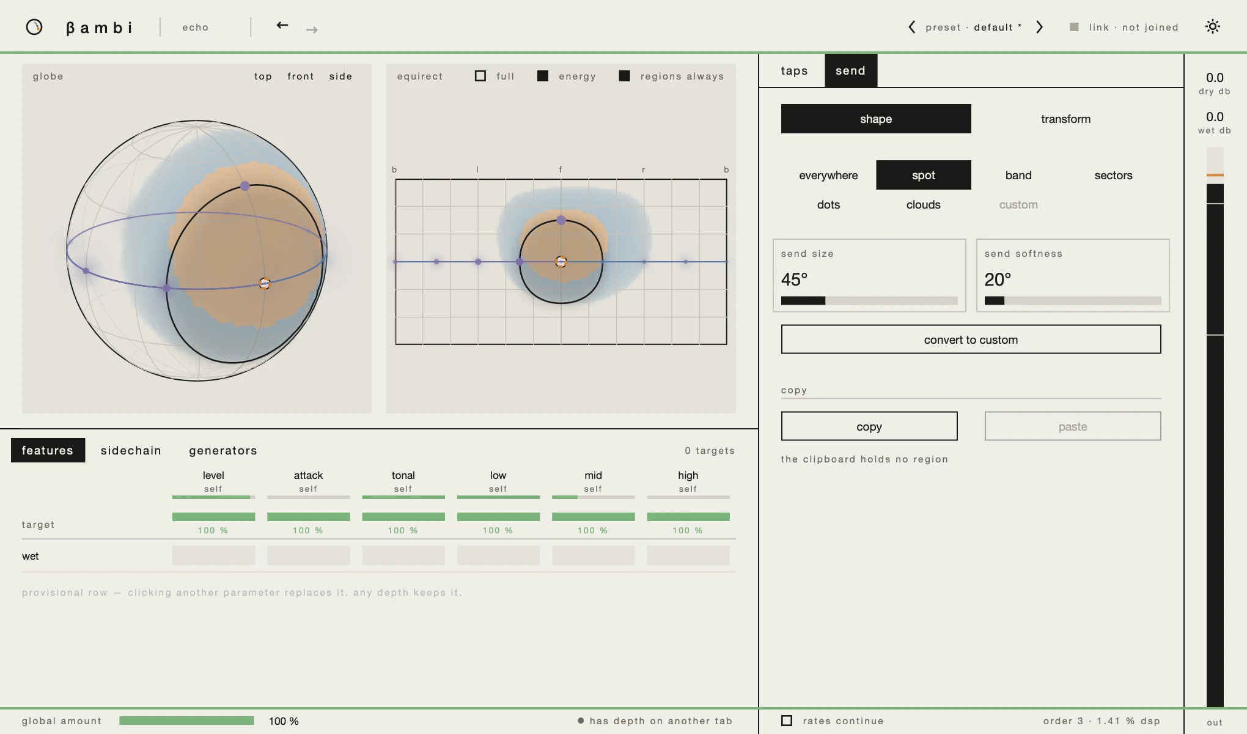This screenshot has width=1247, height=734.
Task: Adjust the high target depth bar
Action: click(x=688, y=517)
